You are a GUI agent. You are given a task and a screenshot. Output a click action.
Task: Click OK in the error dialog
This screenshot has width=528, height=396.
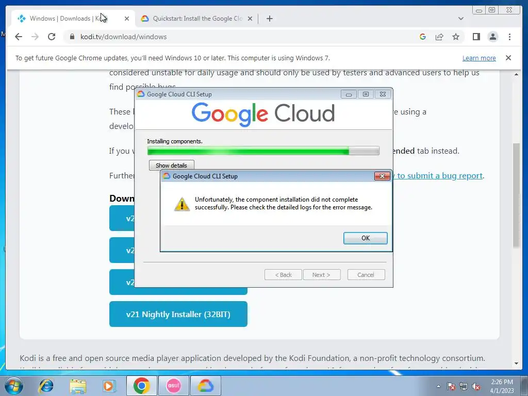(366, 238)
